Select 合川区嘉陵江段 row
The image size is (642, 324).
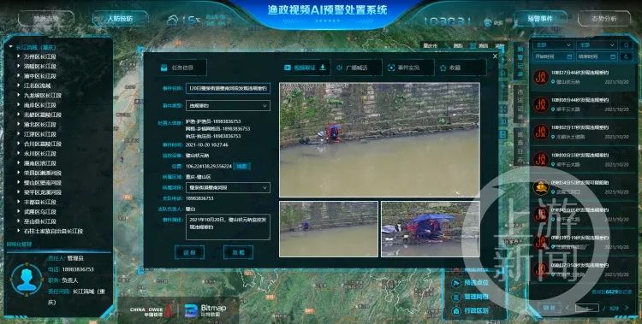pos(43,144)
